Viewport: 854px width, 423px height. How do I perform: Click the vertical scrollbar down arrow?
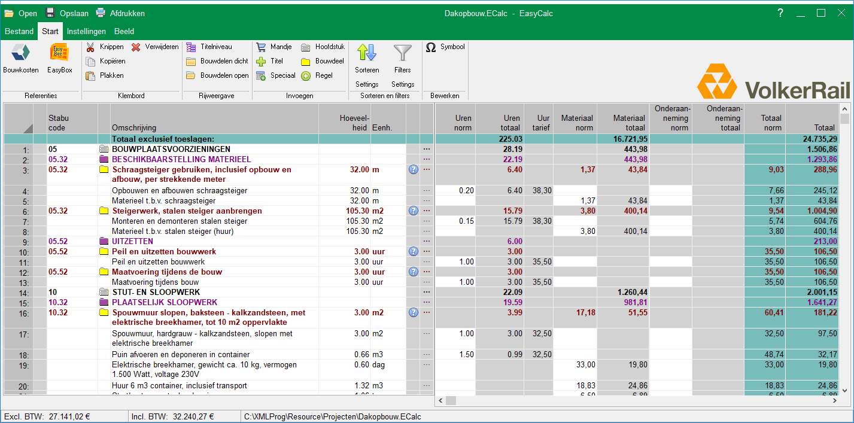click(x=844, y=390)
